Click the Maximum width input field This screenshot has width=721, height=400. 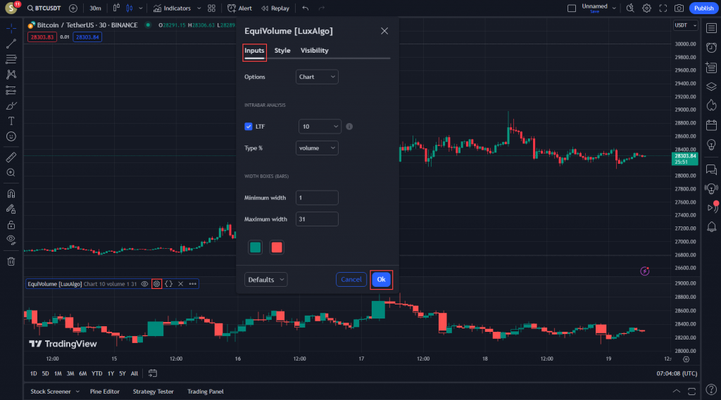point(317,219)
